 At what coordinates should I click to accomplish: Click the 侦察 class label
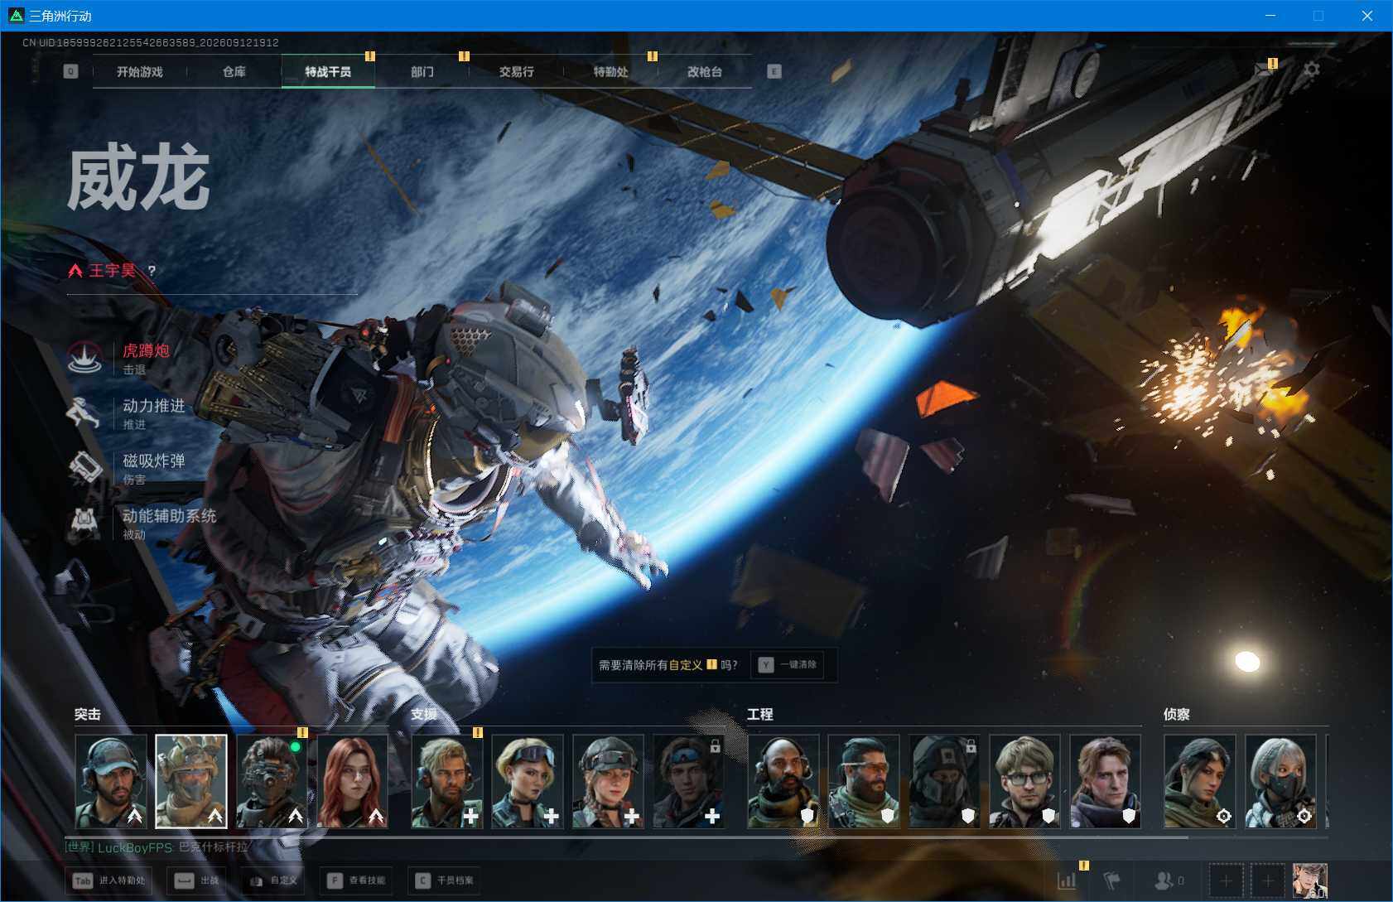1177,714
